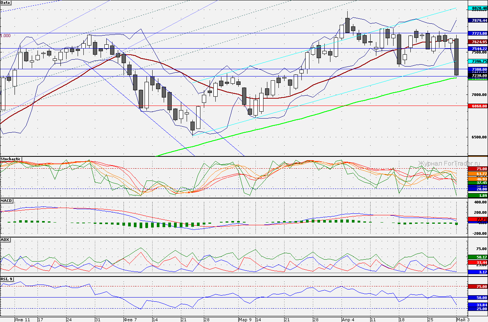Click the 33.84 RSI value label
Image resolution: width=488 pixels, height=322 pixels.
pos(478,305)
